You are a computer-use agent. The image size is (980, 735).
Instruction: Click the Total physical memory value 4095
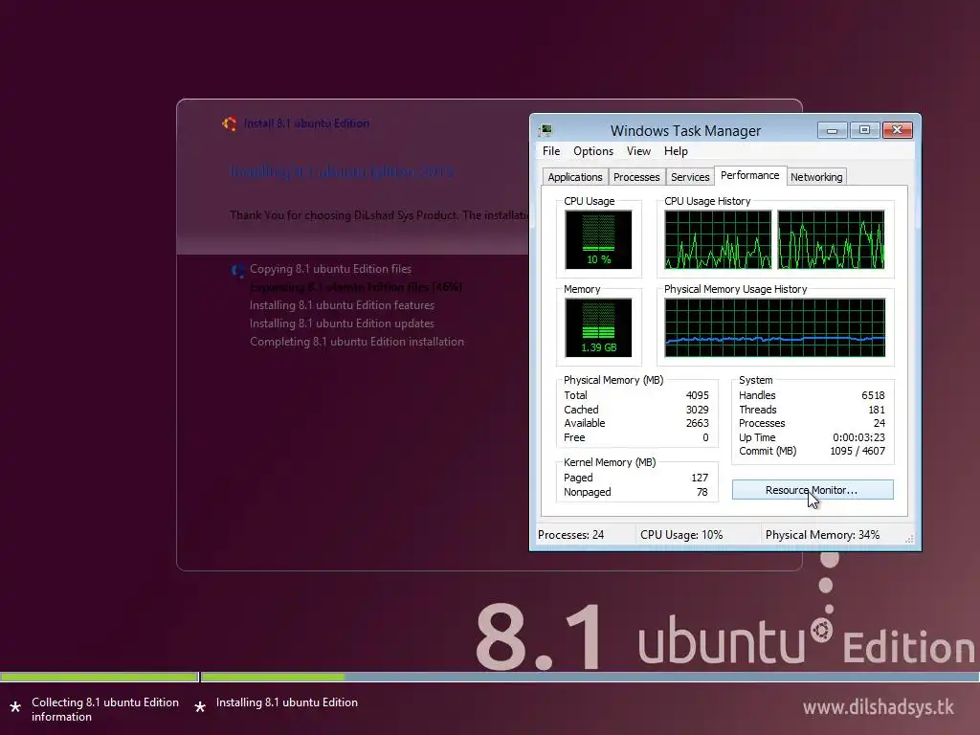coord(697,395)
